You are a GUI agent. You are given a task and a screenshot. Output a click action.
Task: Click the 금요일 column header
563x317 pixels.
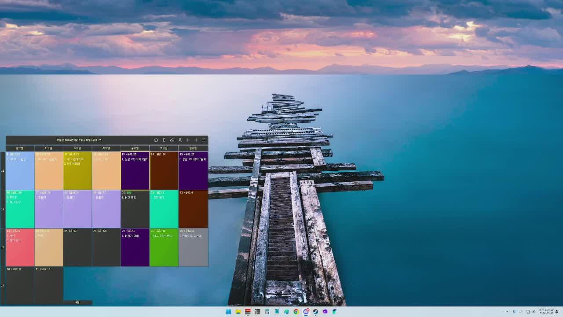point(135,148)
